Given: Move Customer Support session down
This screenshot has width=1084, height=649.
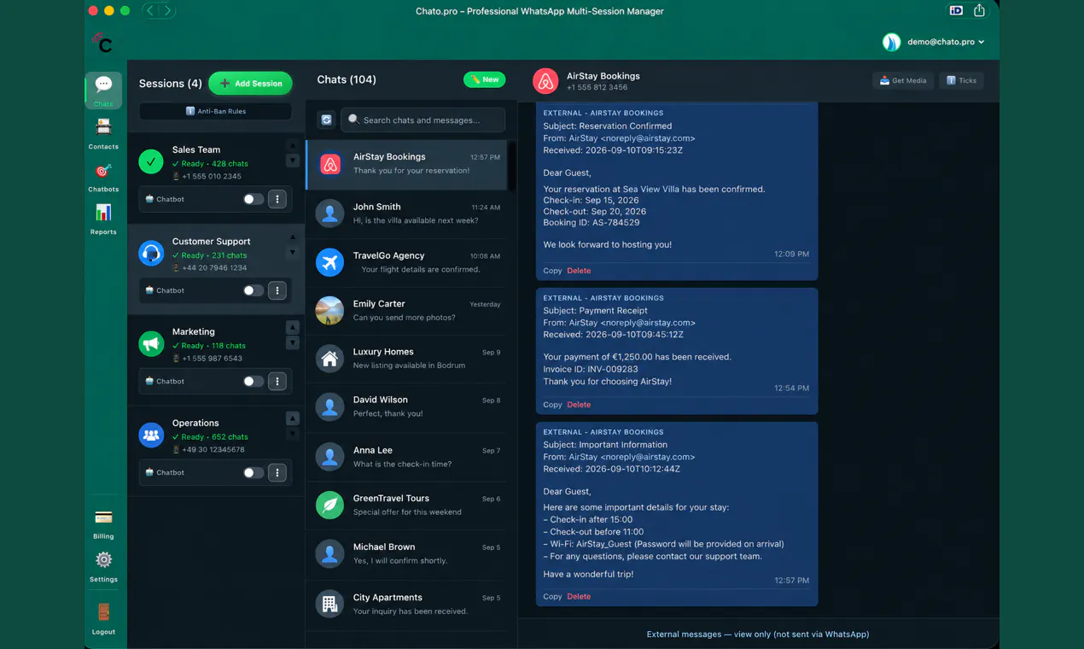Looking at the screenshot, I should tap(293, 253).
